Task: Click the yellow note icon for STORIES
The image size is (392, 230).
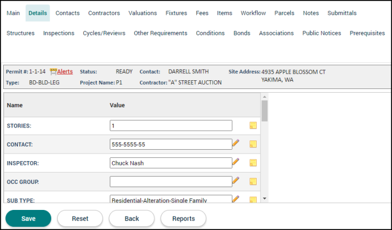Action: 253,125
